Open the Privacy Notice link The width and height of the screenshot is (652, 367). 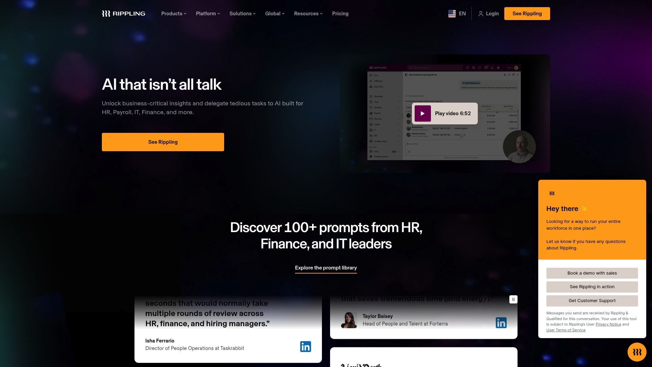coord(608,325)
